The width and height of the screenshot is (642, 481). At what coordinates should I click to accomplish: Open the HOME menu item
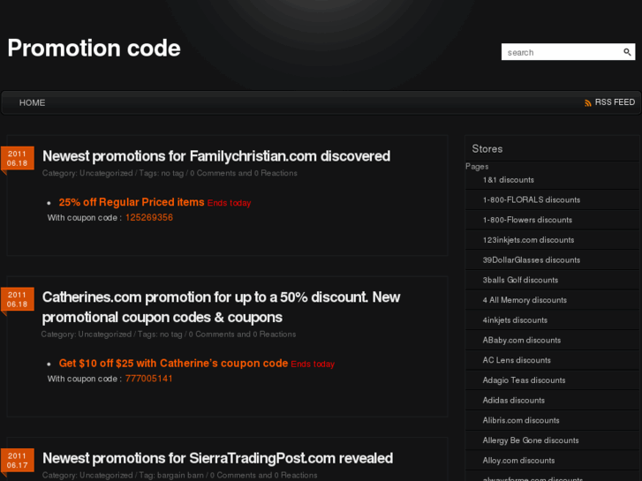tap(32, 102)
